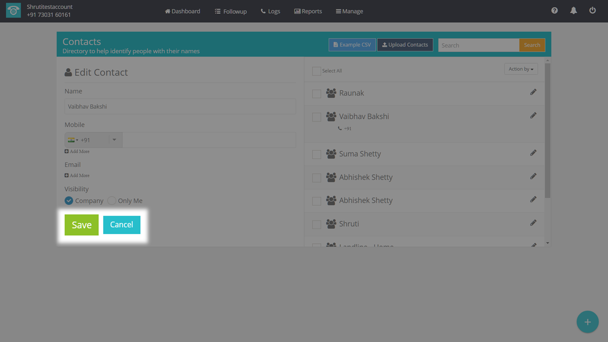This screenshot has height=342, width=608.
Task: Open the Reports menu
Action: pos(308,11)
